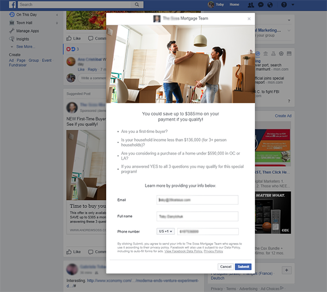Click the Create Group link
Screen dimensions: 327x292
pos(34,60)
